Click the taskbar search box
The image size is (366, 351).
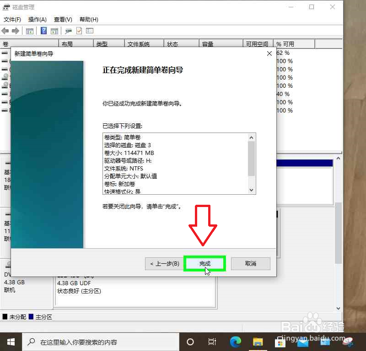pyautogui.click(x=101, y=342)
